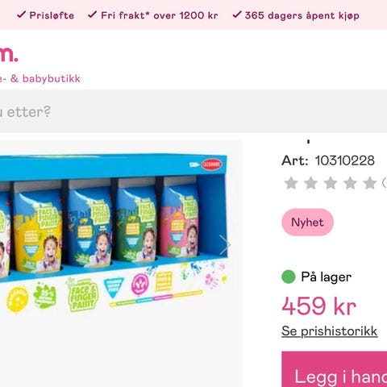
Task: Click the site logo in the header
Action: [x=9, y=54]
